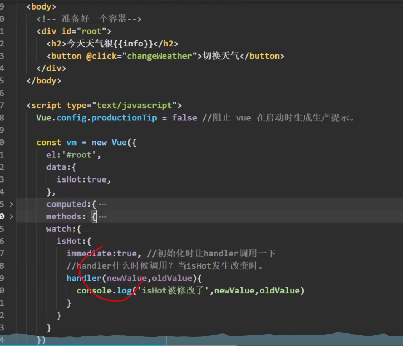The image size is (403, 346).
Task: Click the console.log statement
Action: click(x=190, y=290)
